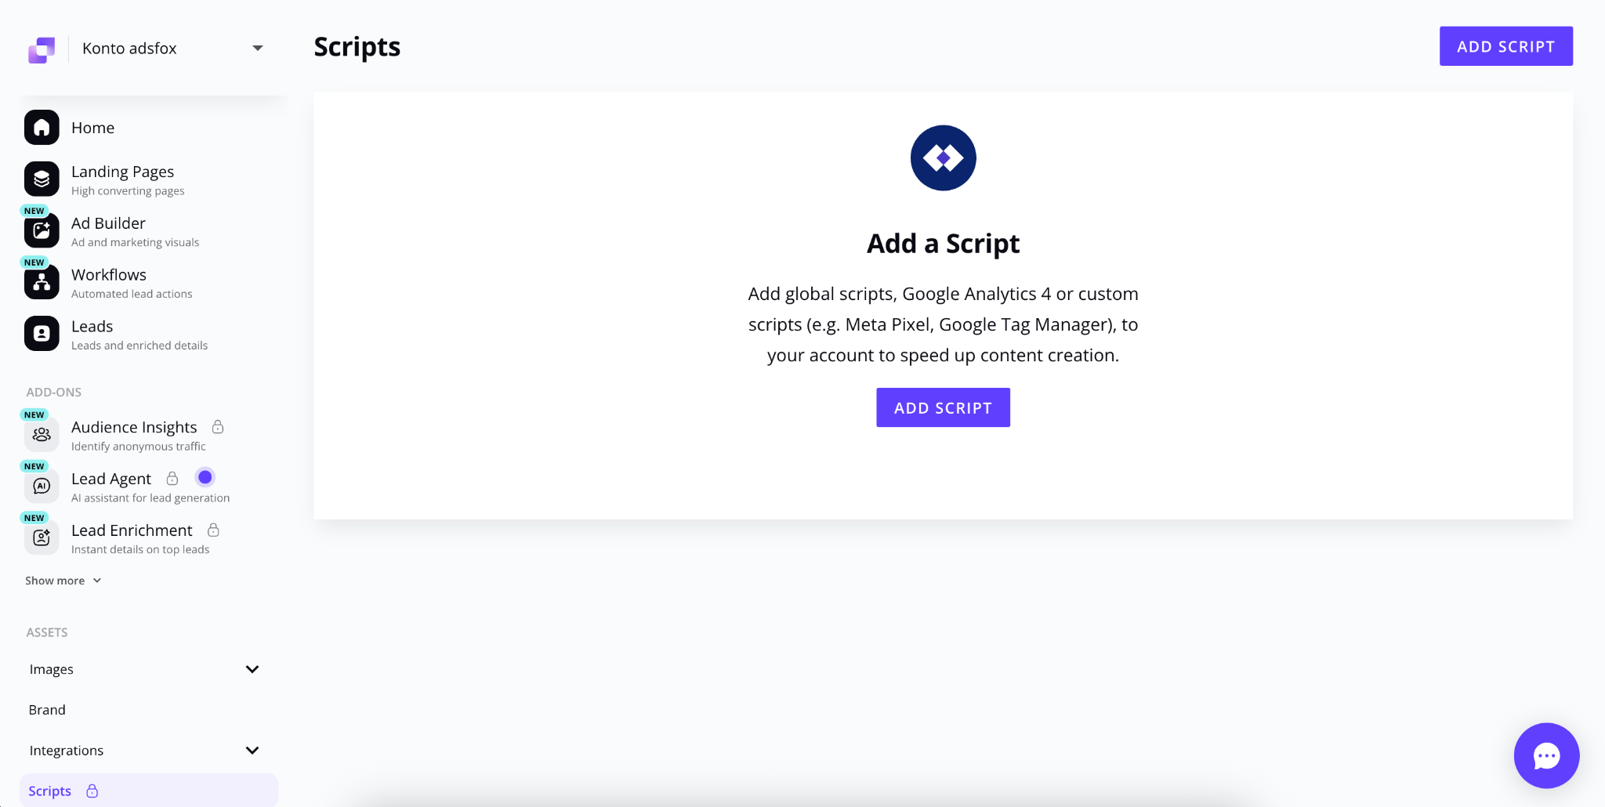Open the Lead Enrichment icon
Screen dimensions: 1605x807
click(42, 538)
